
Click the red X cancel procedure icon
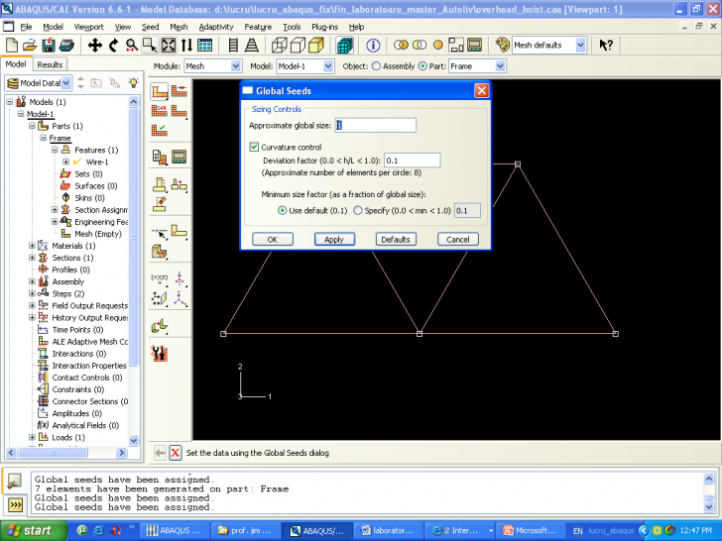176,453
